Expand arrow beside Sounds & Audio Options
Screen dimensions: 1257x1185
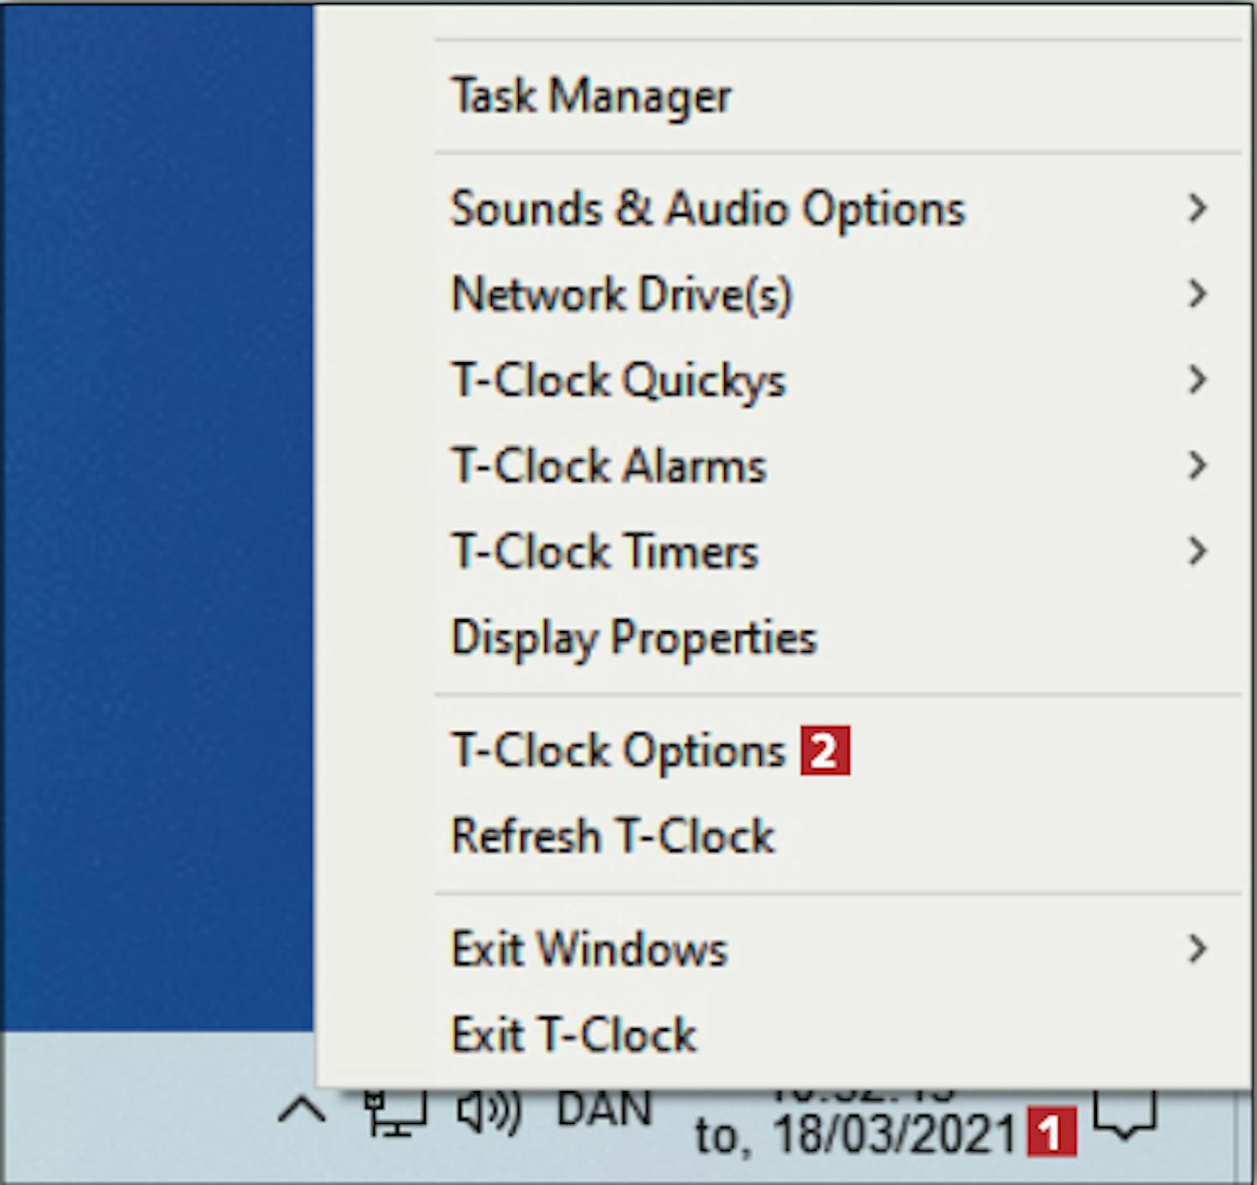tap(1198, 208)
